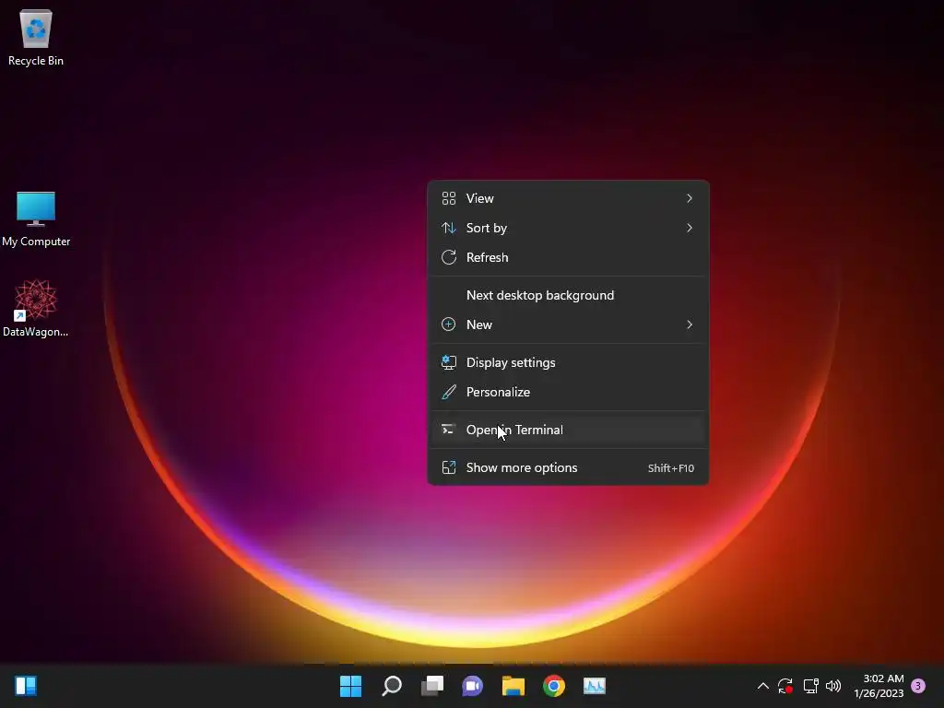Open the Sort by submenu
944x708 pixels.
click(x=568, y=228)
